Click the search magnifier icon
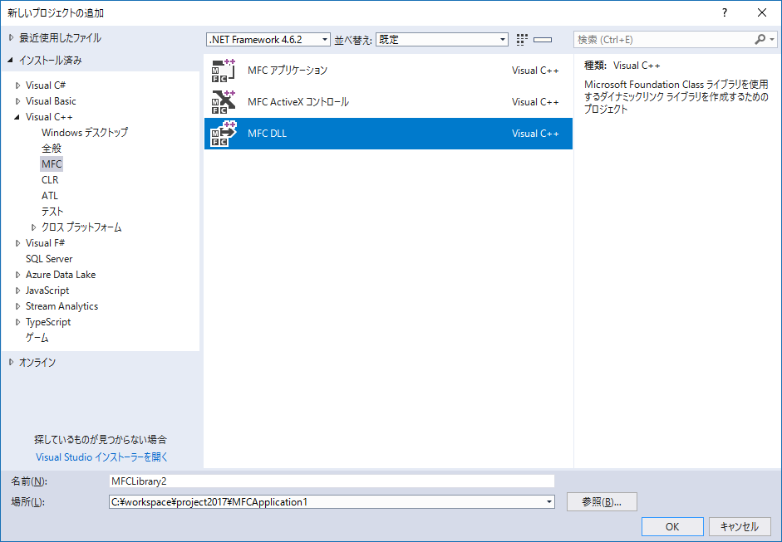 (760, 39)
